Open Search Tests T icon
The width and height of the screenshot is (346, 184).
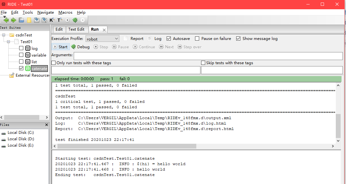(60, 20)
